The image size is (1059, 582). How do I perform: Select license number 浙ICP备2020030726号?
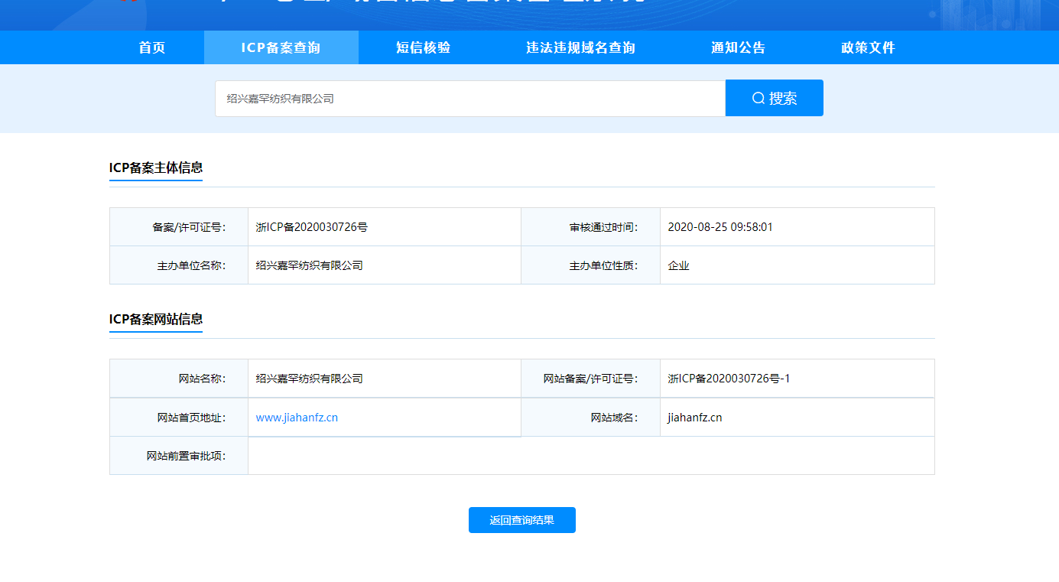point(312,227)
